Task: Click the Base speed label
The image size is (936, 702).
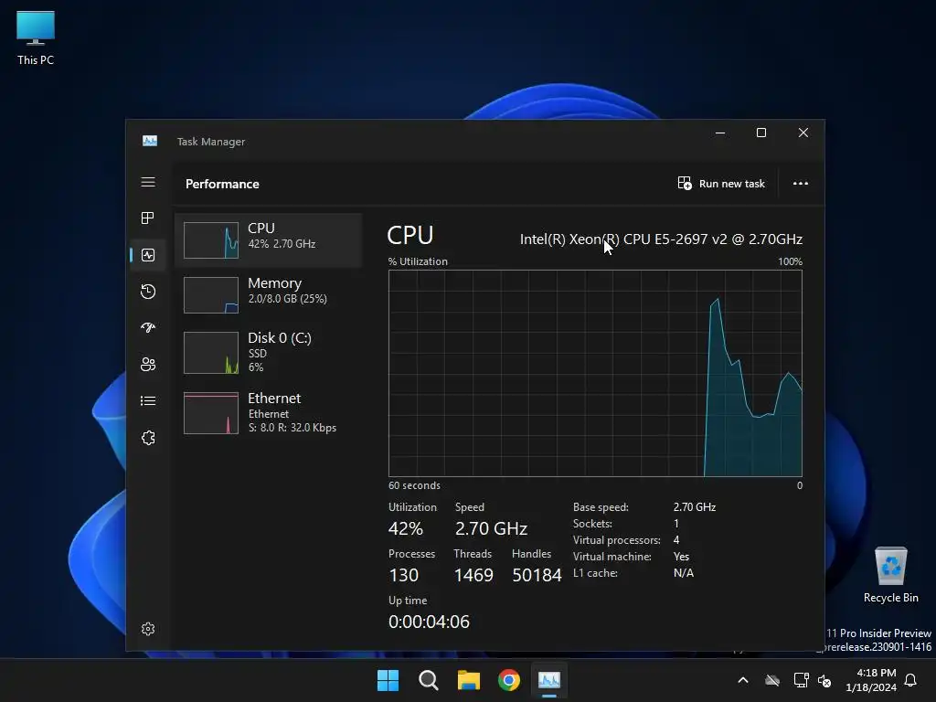Action: tap(601, 506)
